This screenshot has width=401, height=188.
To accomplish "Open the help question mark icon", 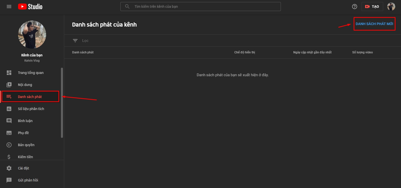I will (354, 7).
